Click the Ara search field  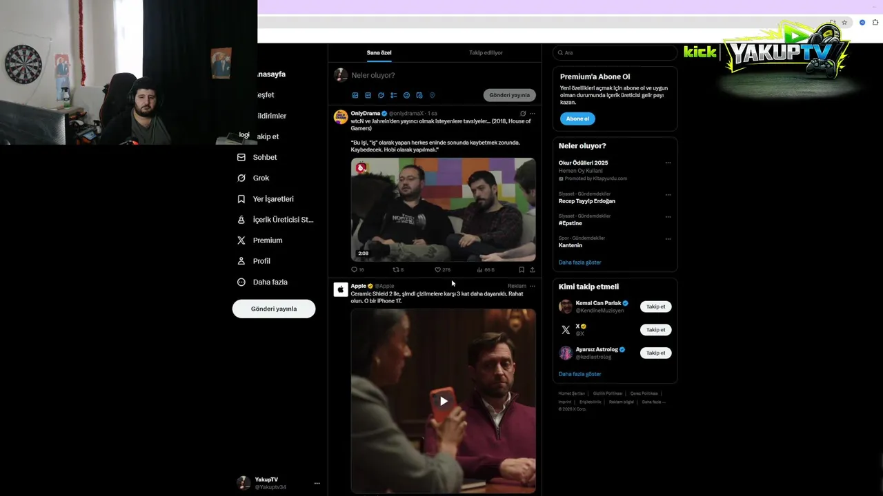pos(615,52)
